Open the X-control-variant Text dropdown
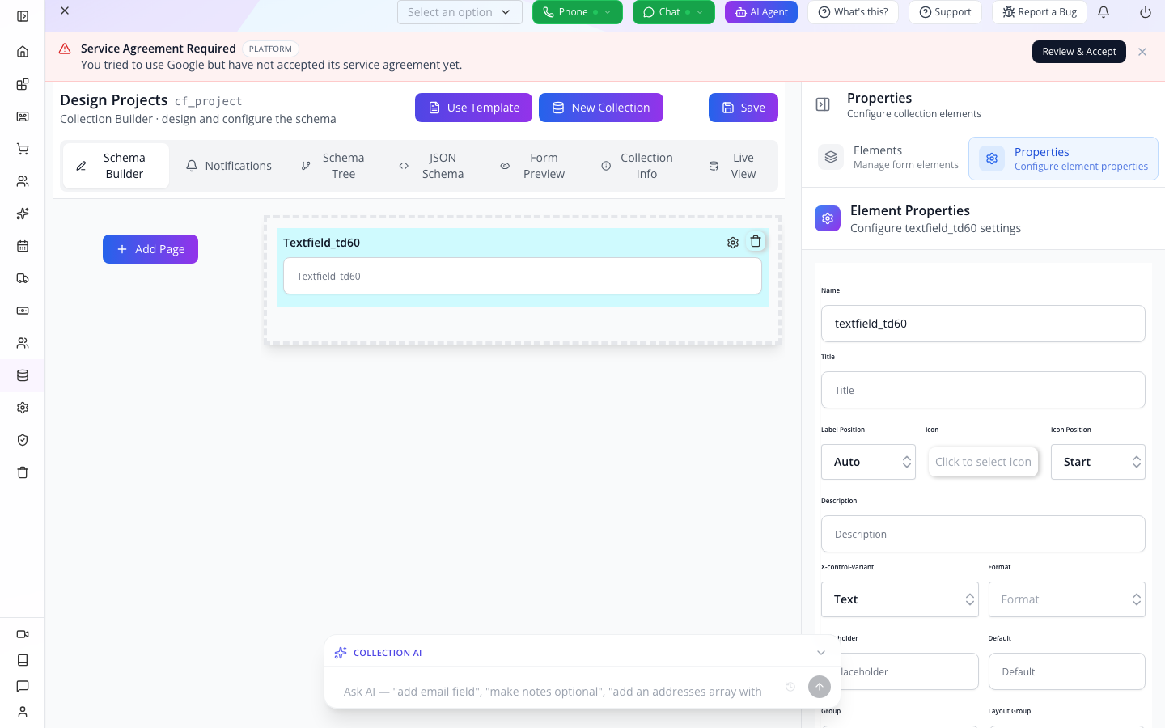Screen dimensions: 1165x728 pyautogui.click(x=900, y=599)
